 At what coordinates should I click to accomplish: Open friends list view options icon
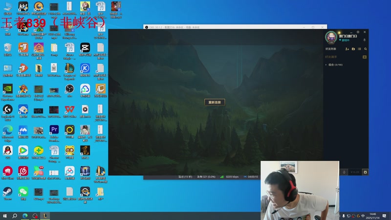tap(359, 49)
